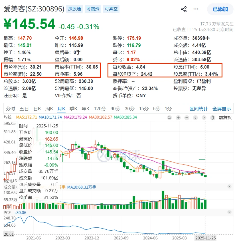The height and width of the screenshot is (244, 235).
Task: Click the share icon at top right
Action: pyautogui.click(x=184, y=9)
